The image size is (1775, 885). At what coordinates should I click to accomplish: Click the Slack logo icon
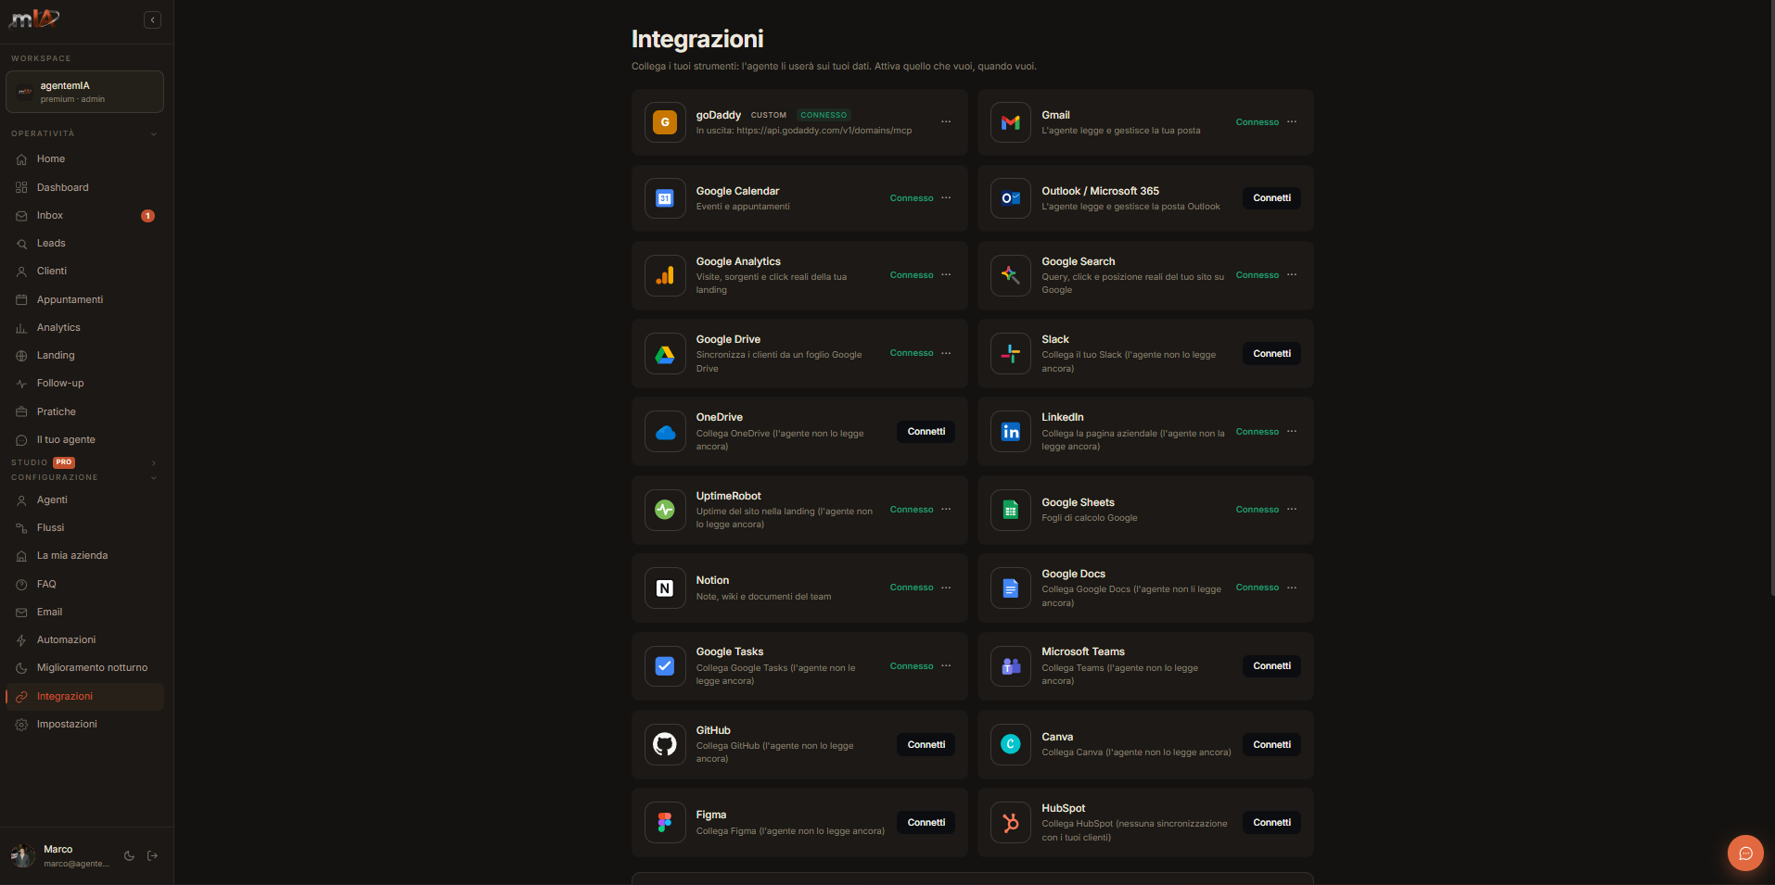tap(1011, 353)
